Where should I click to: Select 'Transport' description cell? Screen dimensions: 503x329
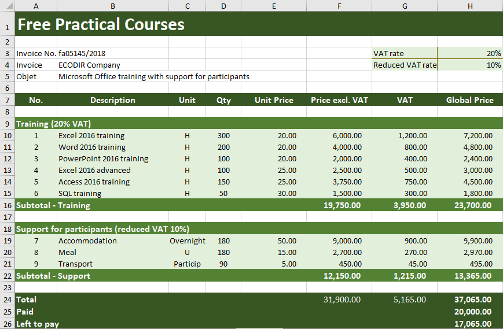[113, 263]
